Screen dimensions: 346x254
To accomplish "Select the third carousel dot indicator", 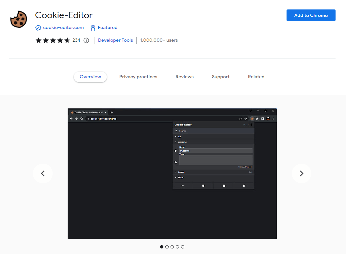I will [x=172, y=247].
